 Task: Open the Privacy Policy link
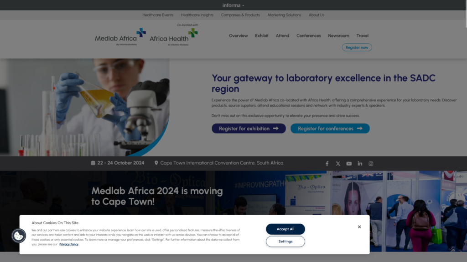click(69, 244)
